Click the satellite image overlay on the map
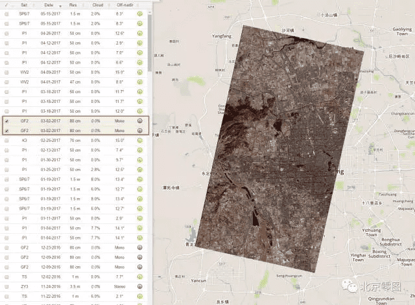 pyautogui.click(x=279, y=148)
